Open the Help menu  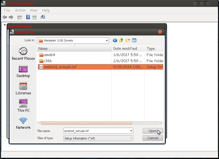(x=46, y=10)
